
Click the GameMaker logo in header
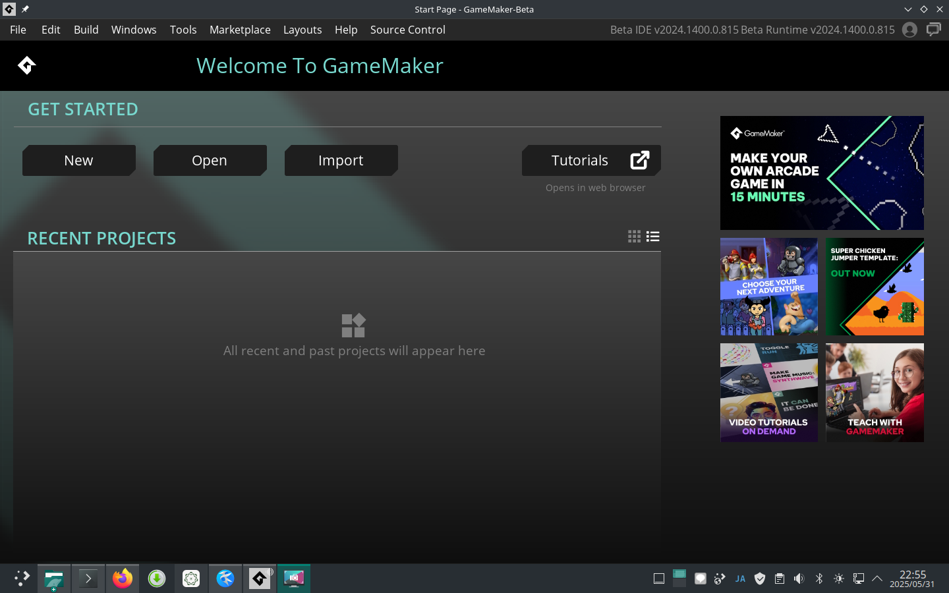pyautogui.click(x=26, y=65)
